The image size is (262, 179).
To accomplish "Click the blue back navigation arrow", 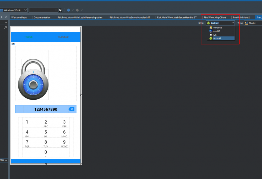I will tap(68, 10).
